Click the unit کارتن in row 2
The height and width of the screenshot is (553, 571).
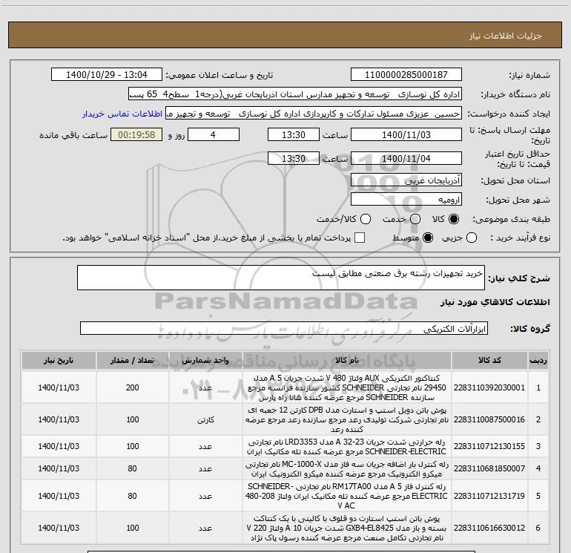[205, 420]
